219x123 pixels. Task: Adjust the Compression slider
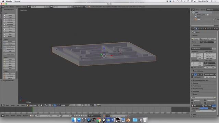(204, 111)
